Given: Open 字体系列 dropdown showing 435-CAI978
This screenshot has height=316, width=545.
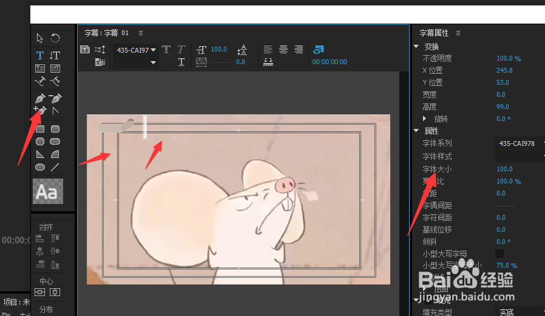Looking at the screenshot, I should 520,143.
